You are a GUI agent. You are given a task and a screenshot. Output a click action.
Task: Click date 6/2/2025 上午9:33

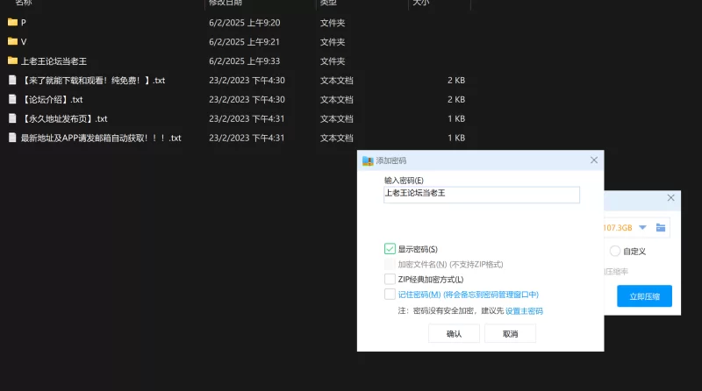coord(245,60)
